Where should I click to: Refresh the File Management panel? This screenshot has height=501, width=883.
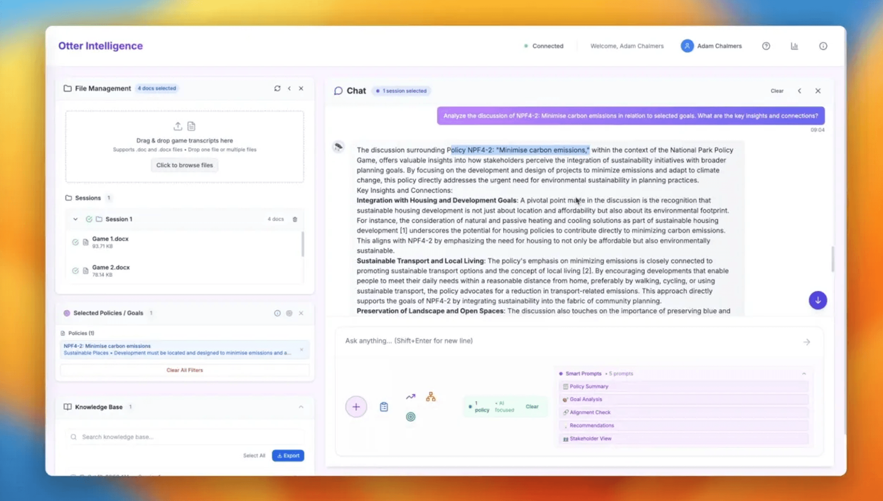[278, 88]
